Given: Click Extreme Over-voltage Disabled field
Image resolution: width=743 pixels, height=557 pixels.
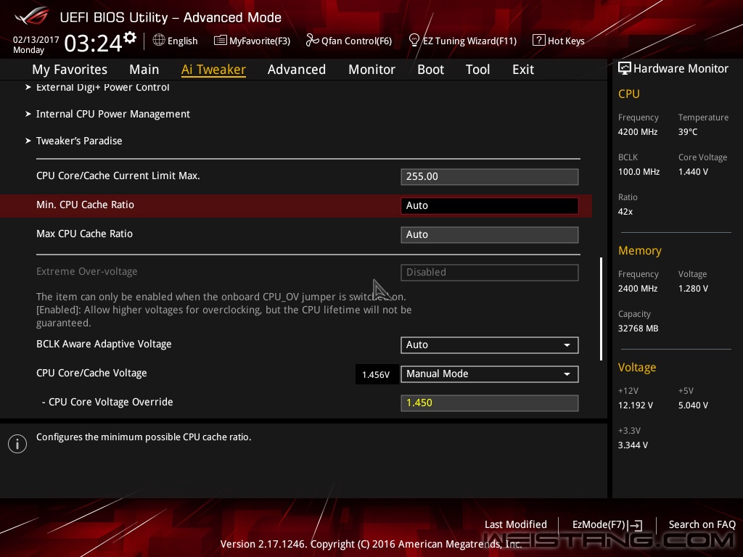Looking at the screenshot, I should tap(490, 273).
